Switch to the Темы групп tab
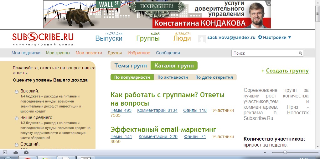The height and width of the screenshot is (159, 320). [130, 66]
